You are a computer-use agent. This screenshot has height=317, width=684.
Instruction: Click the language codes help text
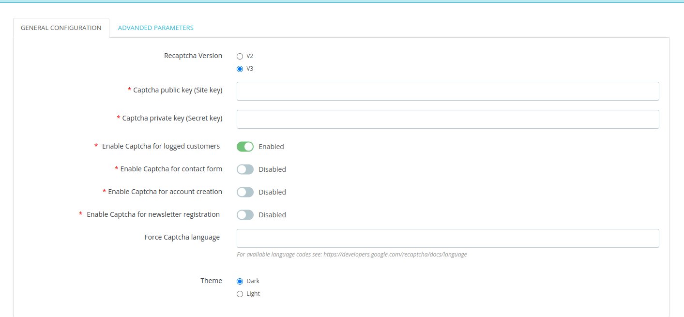352,254
